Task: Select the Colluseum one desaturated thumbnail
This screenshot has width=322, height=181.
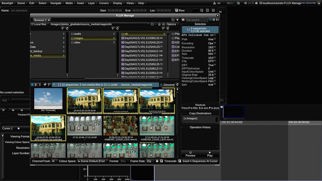Action: (x=84, y=101)
